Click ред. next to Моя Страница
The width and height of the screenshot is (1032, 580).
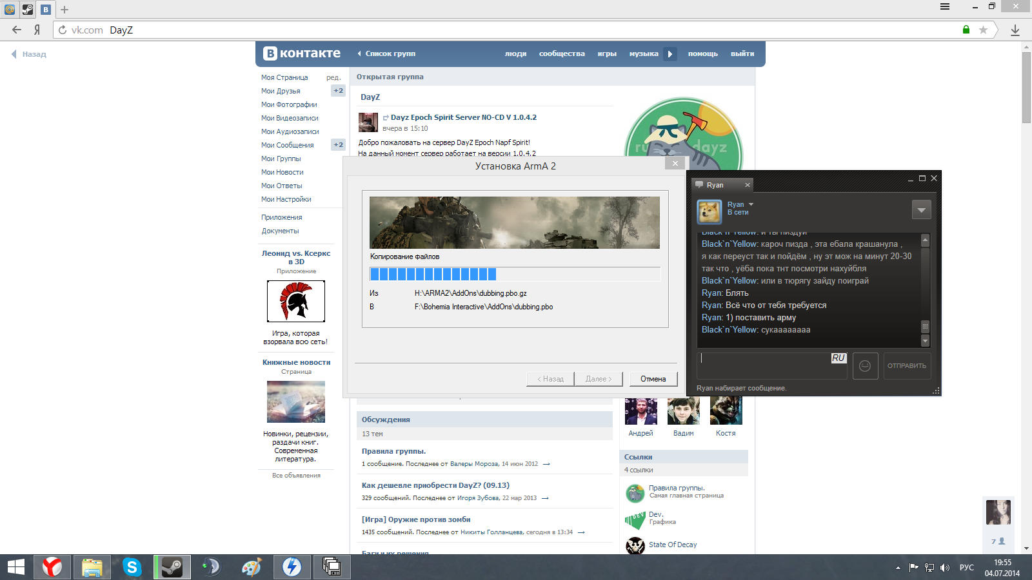(333, 77)
